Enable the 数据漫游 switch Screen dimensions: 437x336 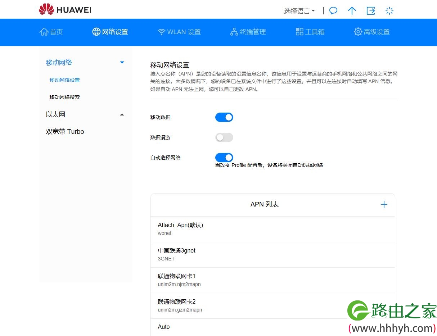coord(224,137)
